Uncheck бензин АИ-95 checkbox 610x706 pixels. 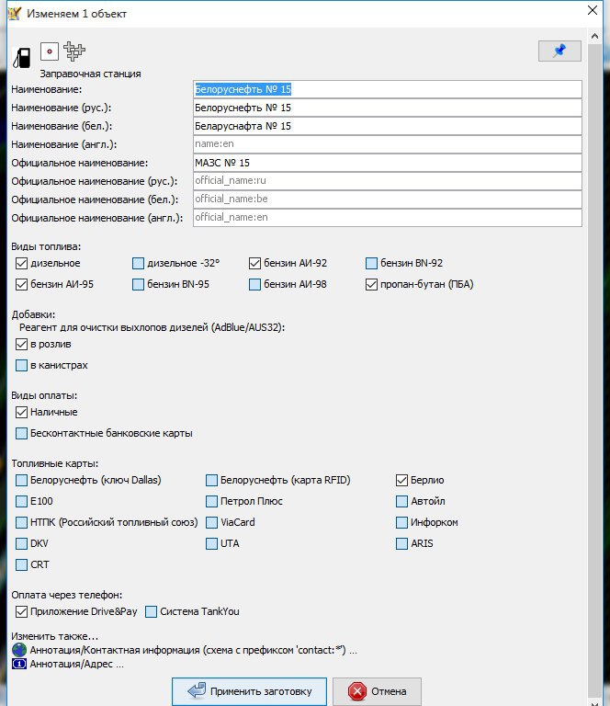click(22, 285)
